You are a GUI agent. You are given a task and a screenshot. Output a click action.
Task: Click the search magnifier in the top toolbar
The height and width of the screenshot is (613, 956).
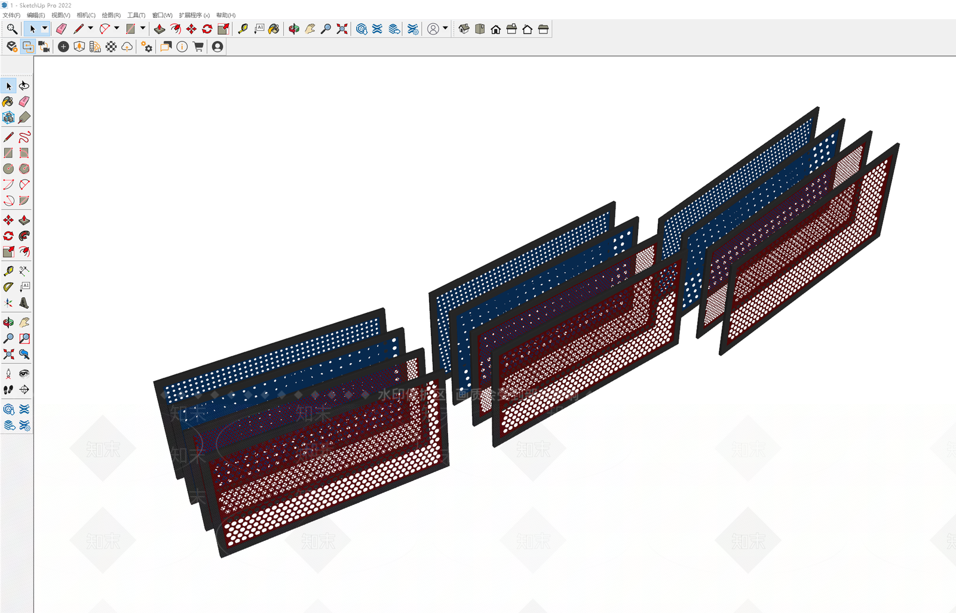click(x=12, y=29)
